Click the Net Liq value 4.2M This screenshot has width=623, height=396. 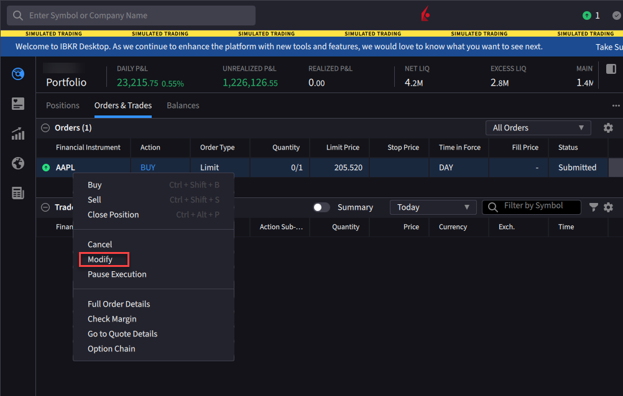pos(413,83)
